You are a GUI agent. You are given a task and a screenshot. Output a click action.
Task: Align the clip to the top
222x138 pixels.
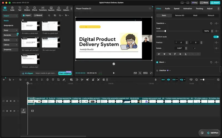click(x=175, y=54)
